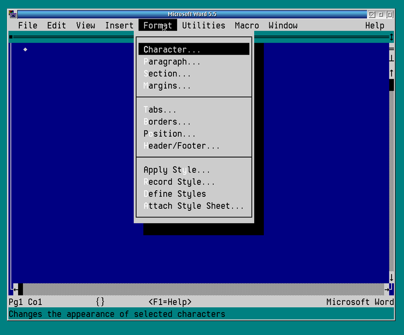Viewport: 404px width, 335px height.
Task: Click the vertical scrollbar up arrow
Action: coord(391,73)
